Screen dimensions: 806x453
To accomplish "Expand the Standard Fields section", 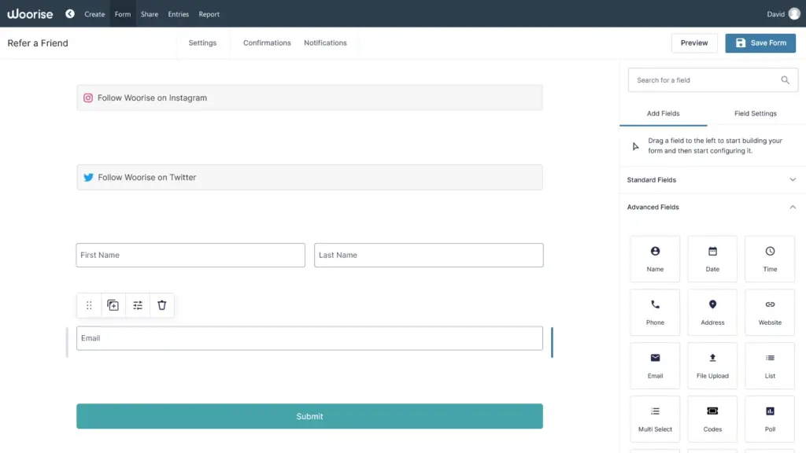I will 793,179.
